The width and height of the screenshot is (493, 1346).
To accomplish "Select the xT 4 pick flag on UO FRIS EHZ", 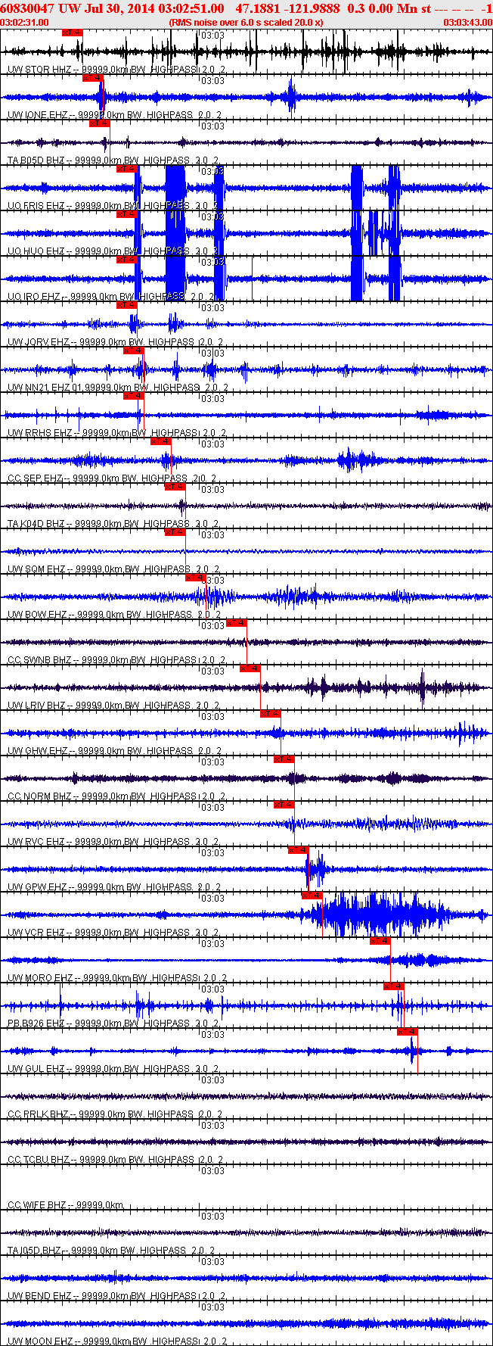I will coord(127,169).
